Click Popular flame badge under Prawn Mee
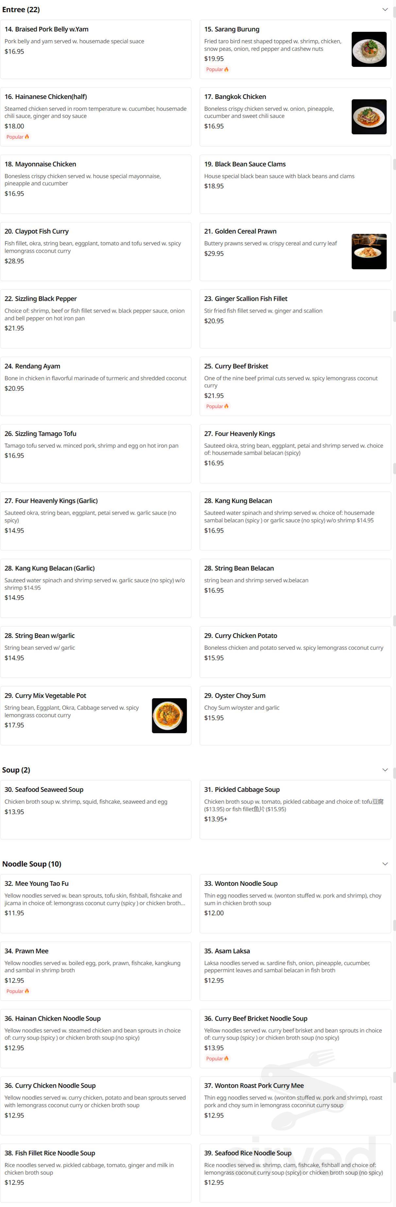Viewport: 396px width, 1207px height. pos(18,991)
